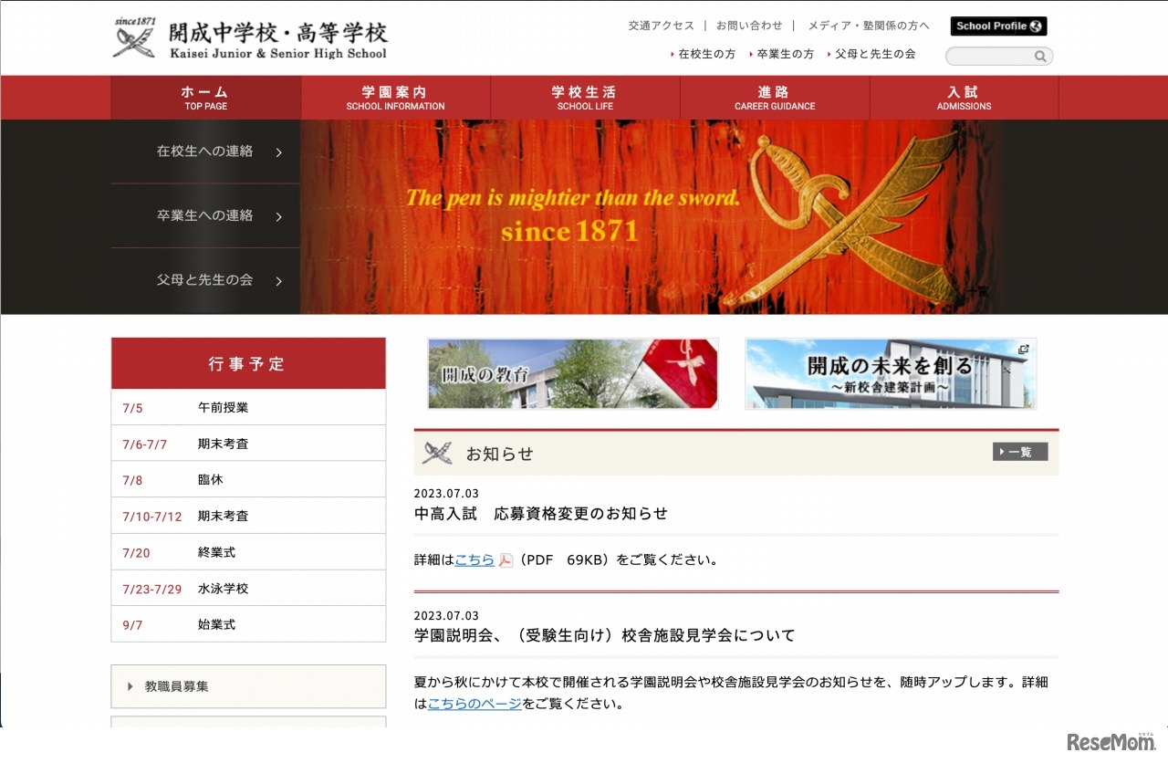Viewport: 1168px width, 763px height.
Task: Open the 学校生活 SCHOOL LIFE menu
Action: pos(585,98)
